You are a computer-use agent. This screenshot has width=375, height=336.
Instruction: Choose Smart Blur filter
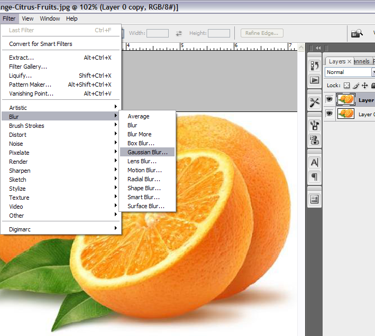[x=148, y=197]
